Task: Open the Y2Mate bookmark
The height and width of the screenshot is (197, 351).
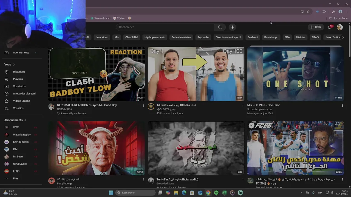Action: coord(119,18)
